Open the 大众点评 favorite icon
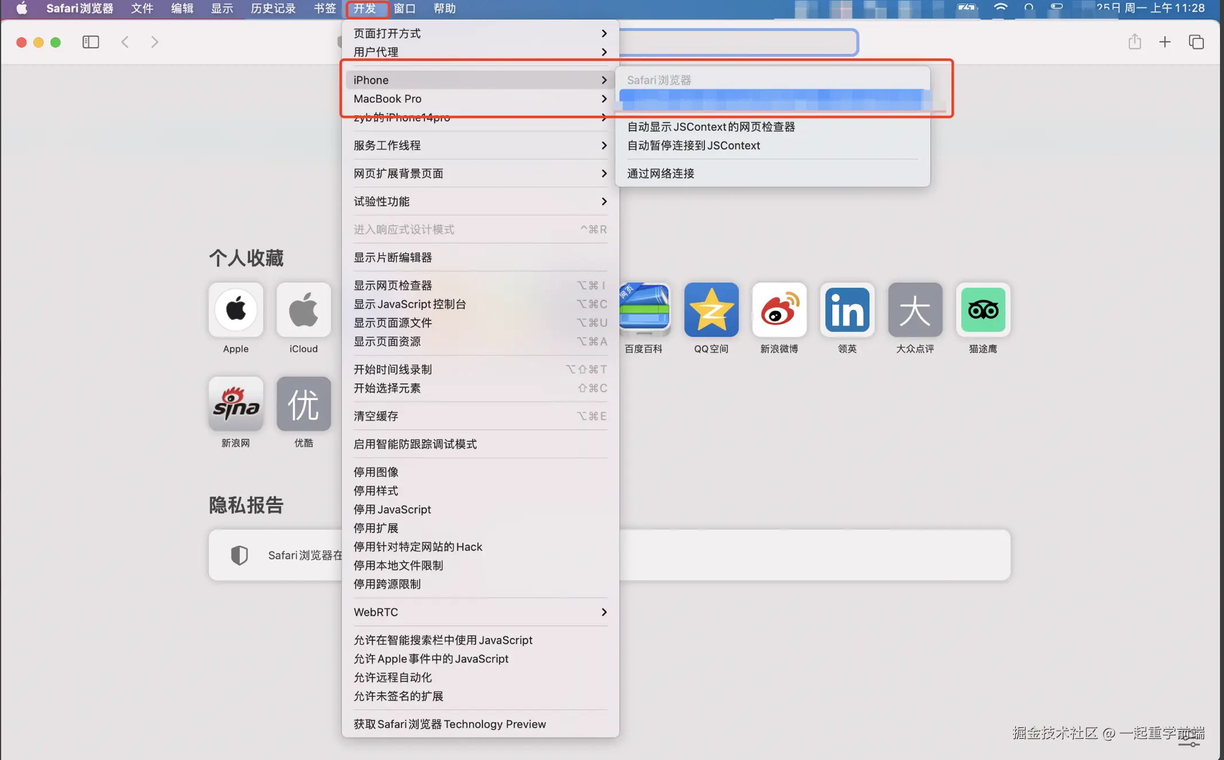Screen dimensions: 1224x760 (x=915, y=310)
